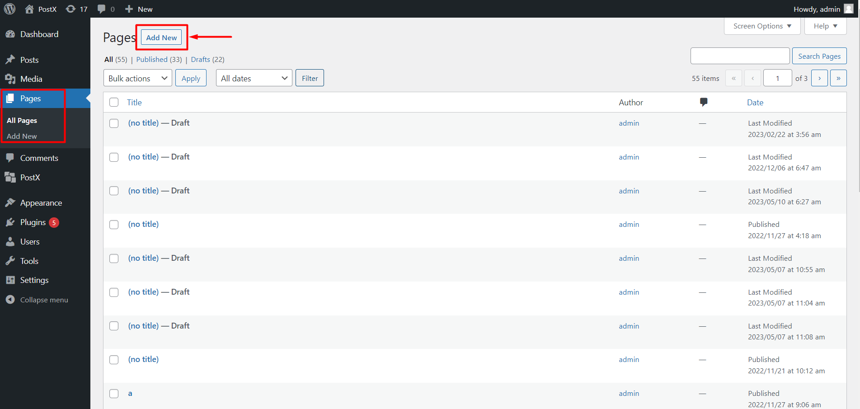Click the WordPress logo icon
The height and width of the screenshot is (409, 860).
(x=9, y=9)
